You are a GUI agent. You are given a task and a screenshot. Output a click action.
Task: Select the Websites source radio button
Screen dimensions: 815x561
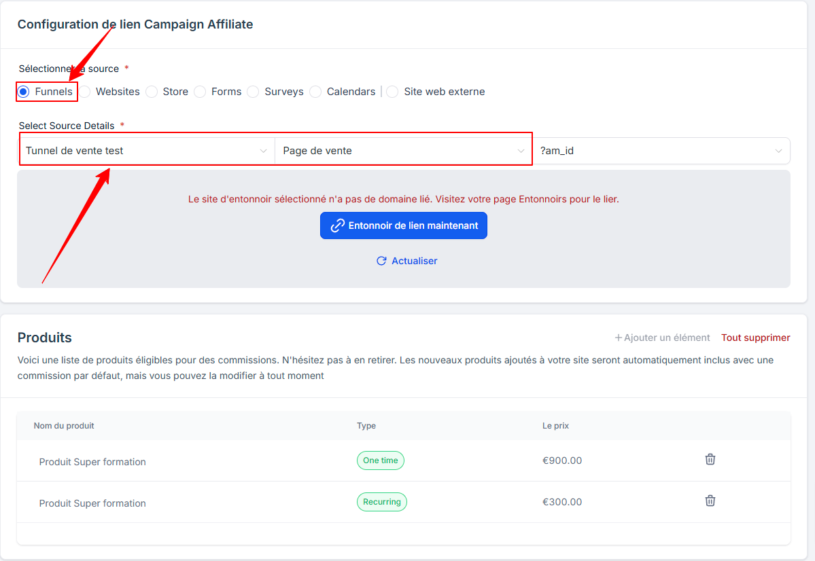point(85,92)
